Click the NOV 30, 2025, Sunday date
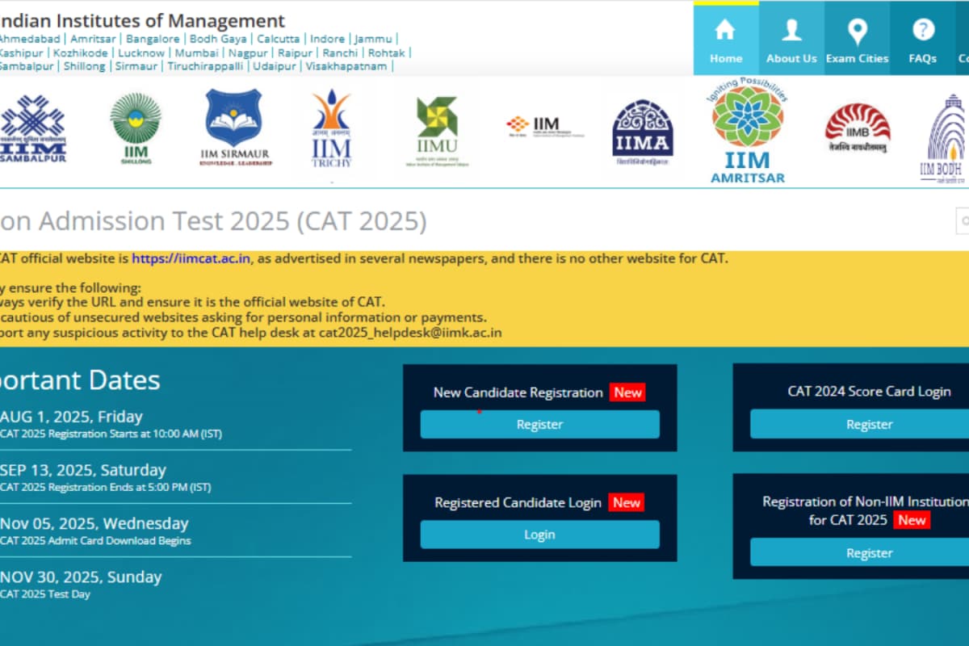Viewport: 969px width, 646px height. pos(81,577)
